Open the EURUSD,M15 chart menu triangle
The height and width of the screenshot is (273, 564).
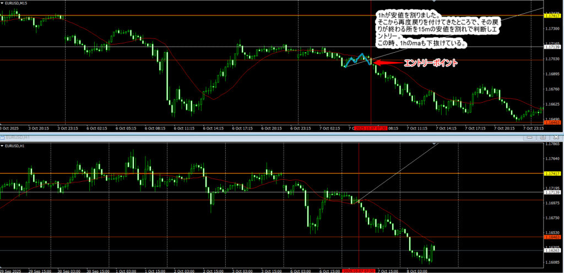point(3,3)
